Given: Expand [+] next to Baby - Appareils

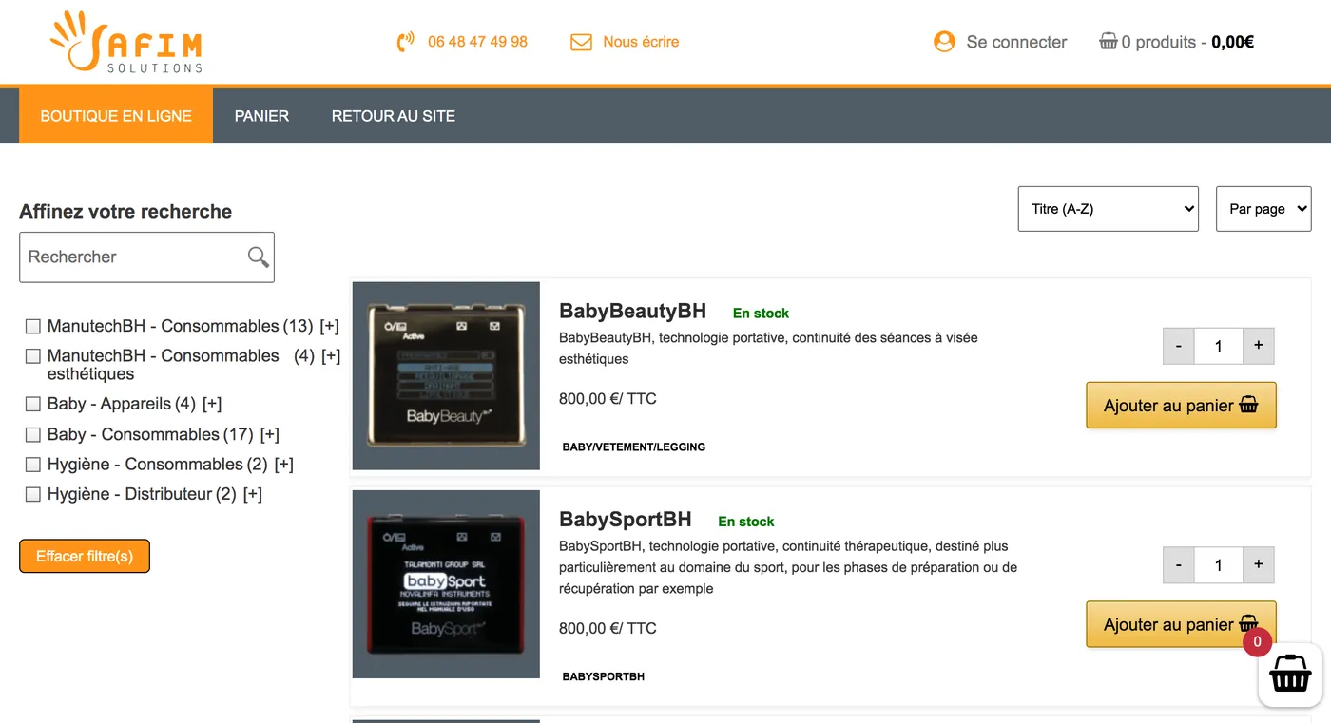Looking at the screenshot, I should click(x=212, y=404).
